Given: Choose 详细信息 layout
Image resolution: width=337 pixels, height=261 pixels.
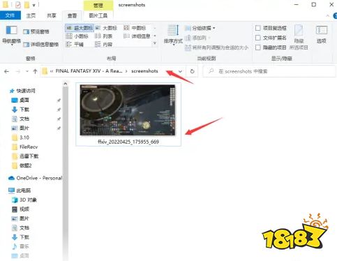Looking at the screenshot, I should pos(137,36).
